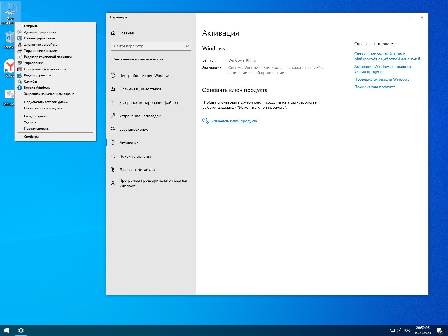Choose Создать ярлык in the context menu
Image resolution: width=448 pixels, height=336 pixels.
[55, 116]
